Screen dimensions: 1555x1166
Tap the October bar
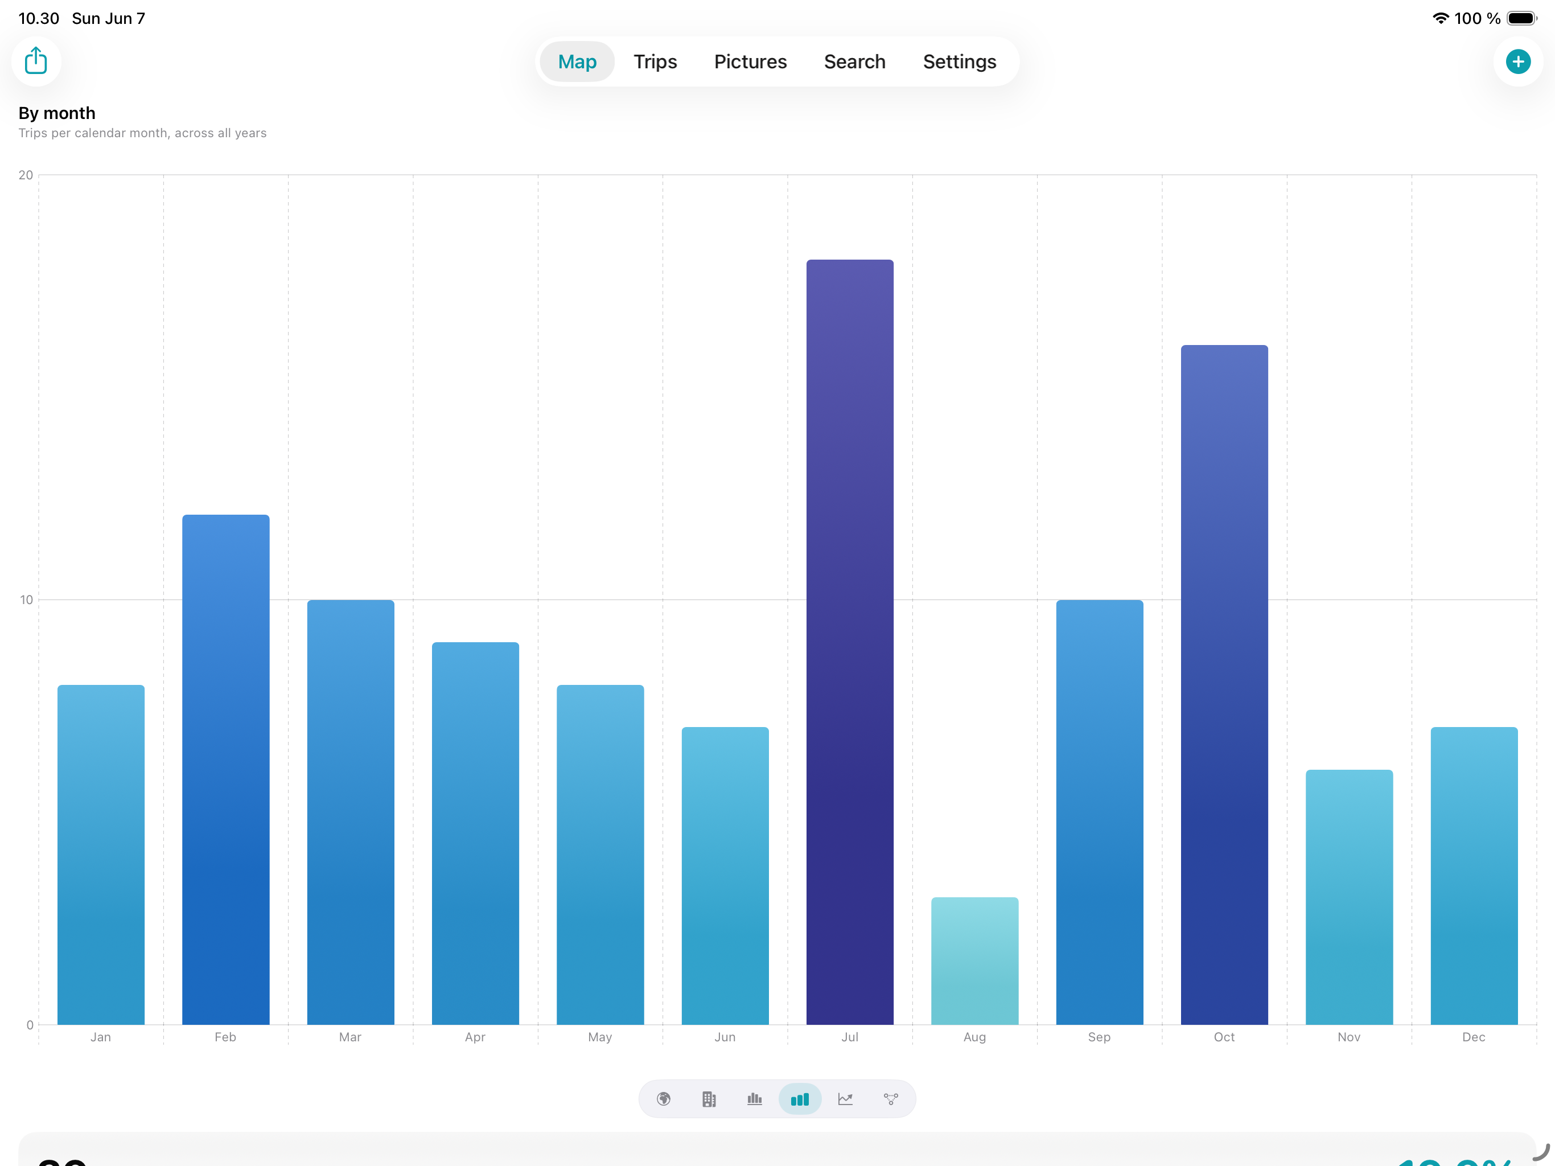[x=1224, y=684]
